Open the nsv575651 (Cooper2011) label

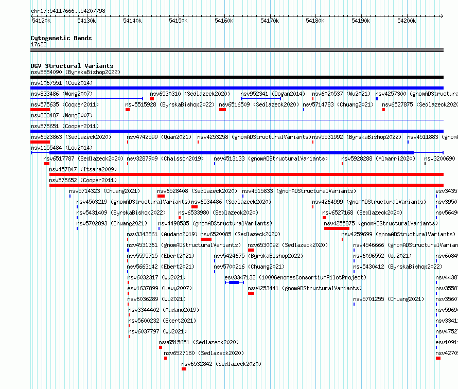point(65,126)
